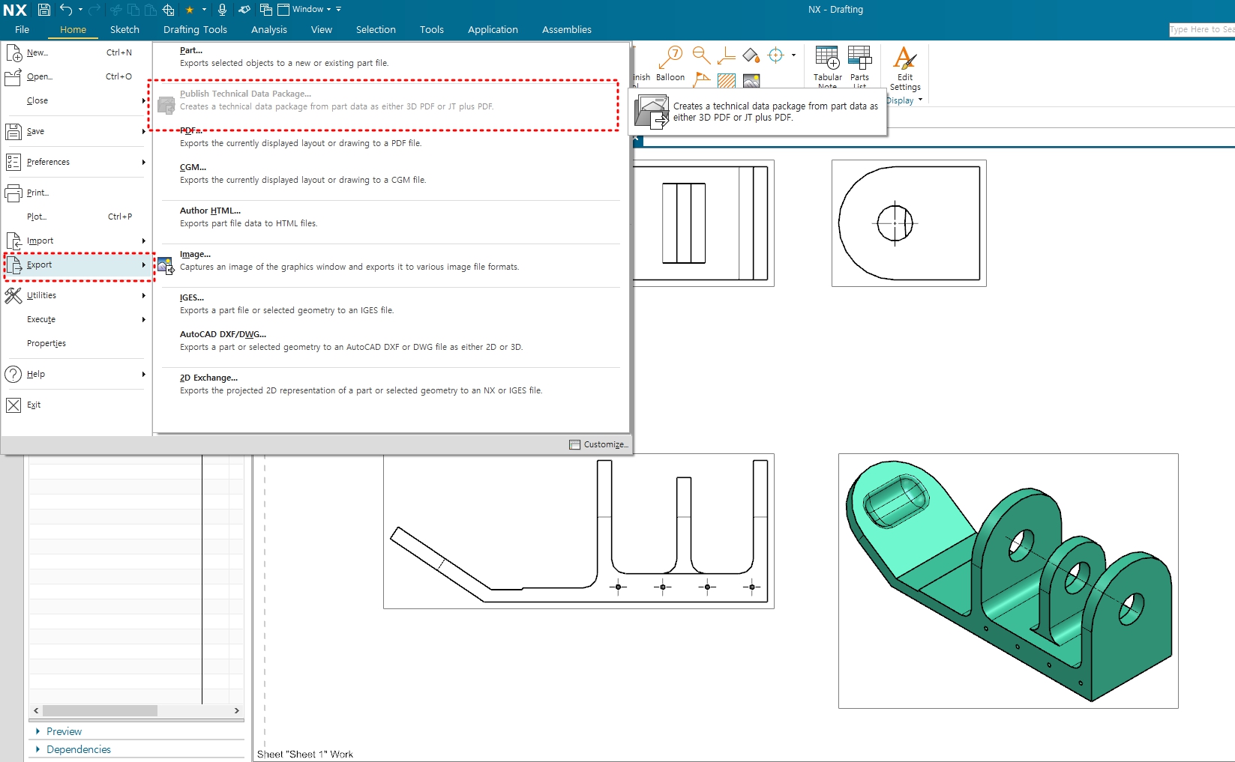
Task: Switch to the Drafting Tools tab
Action: point(195,29)
